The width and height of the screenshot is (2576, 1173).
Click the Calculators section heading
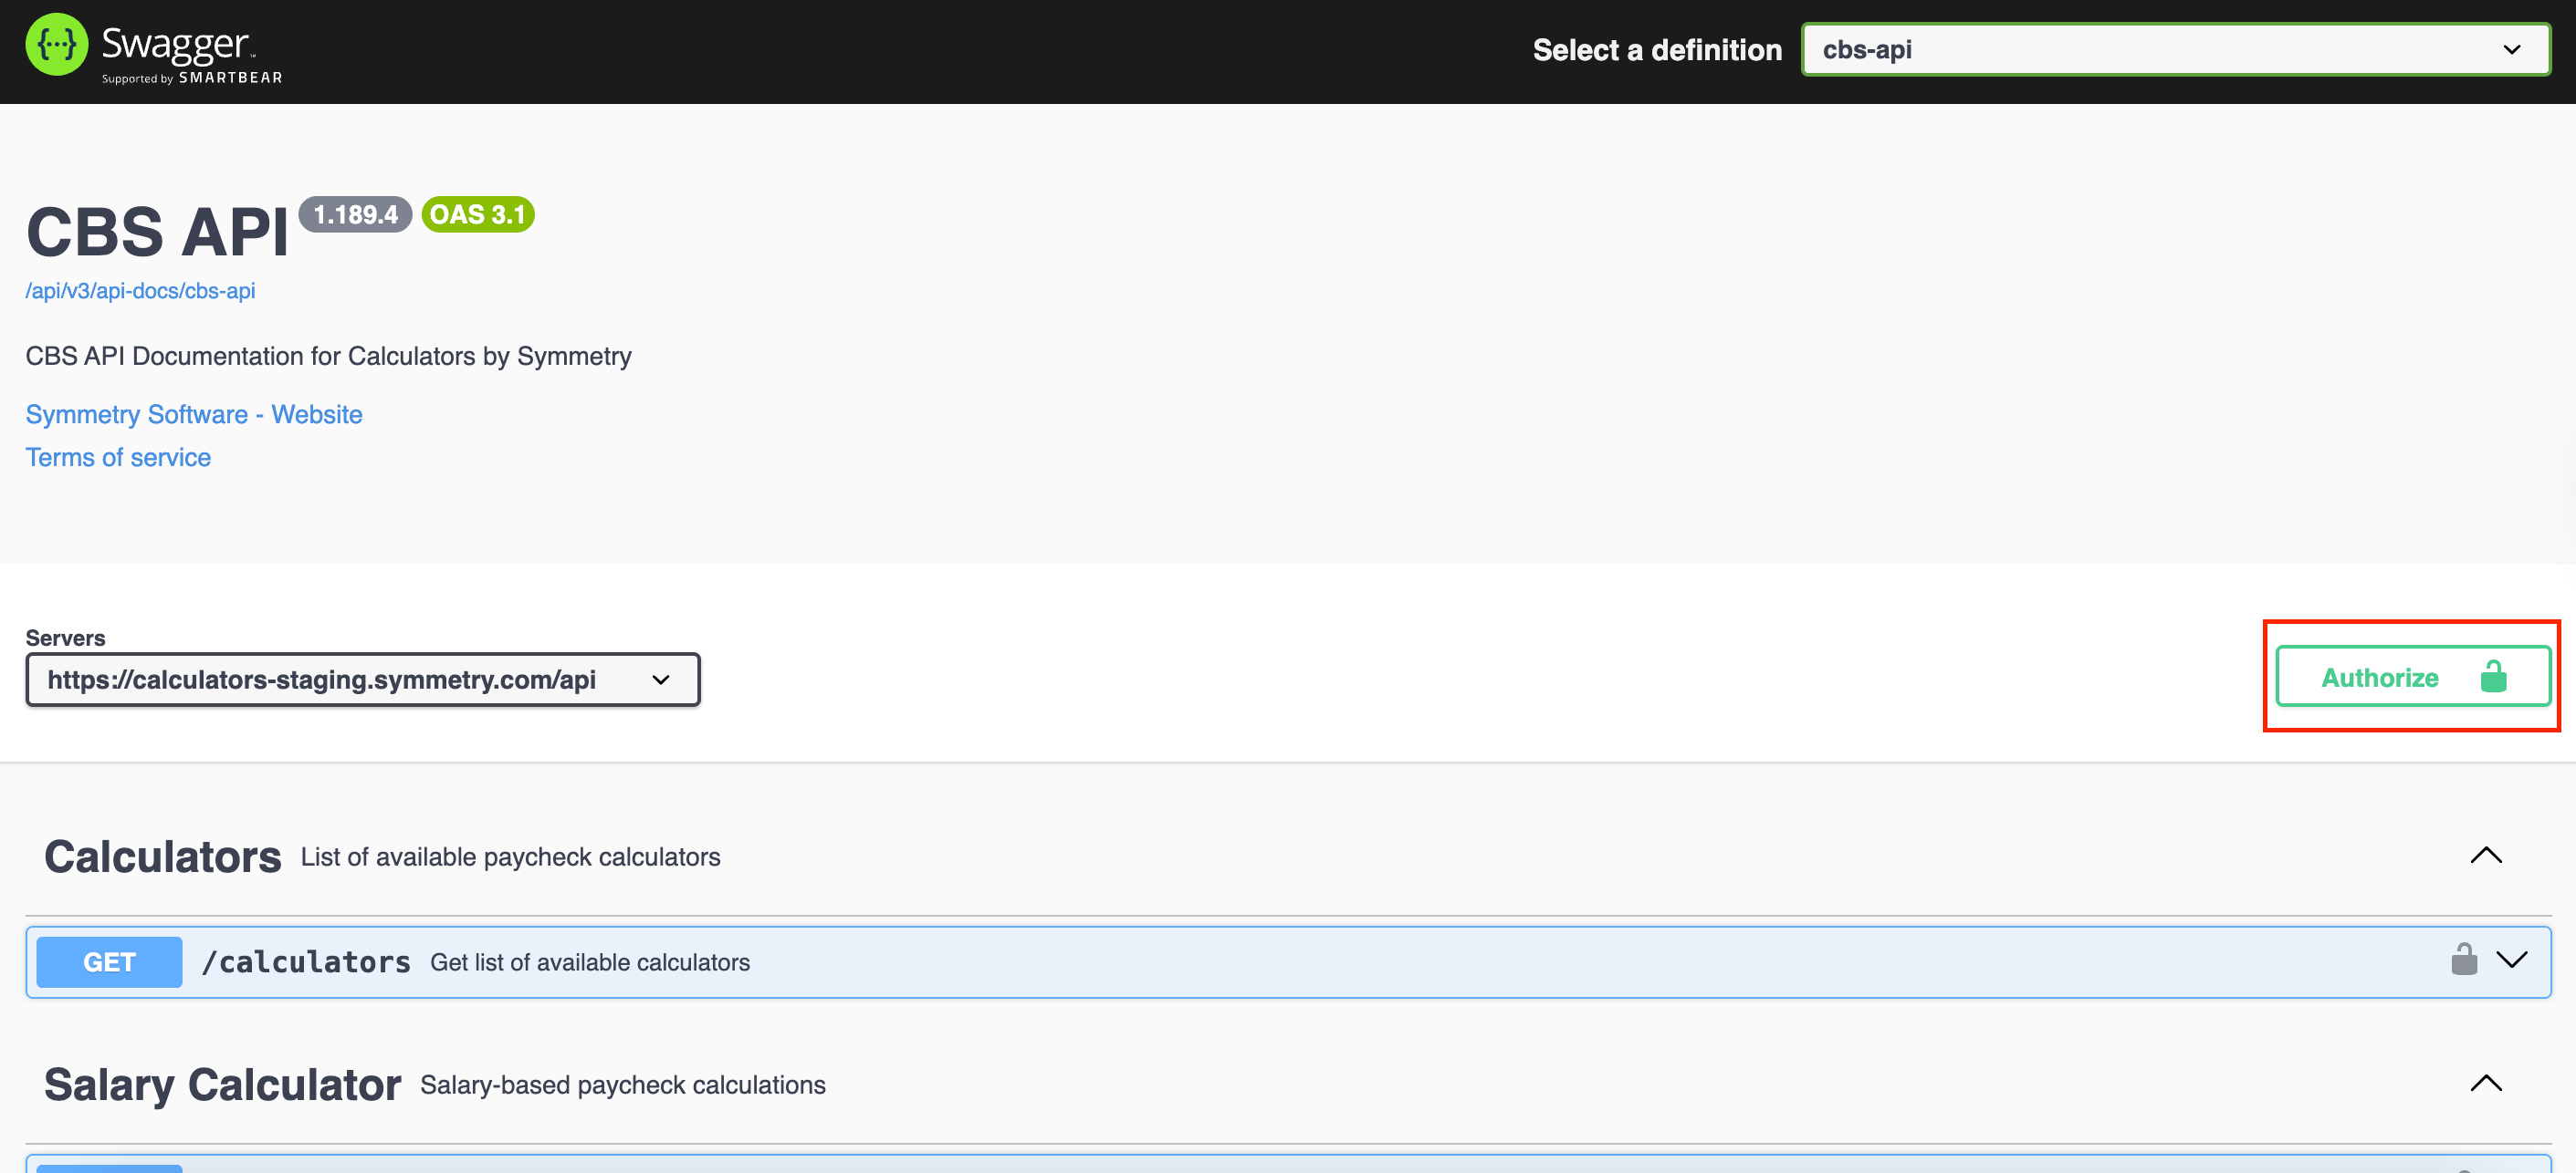[163, 857]
